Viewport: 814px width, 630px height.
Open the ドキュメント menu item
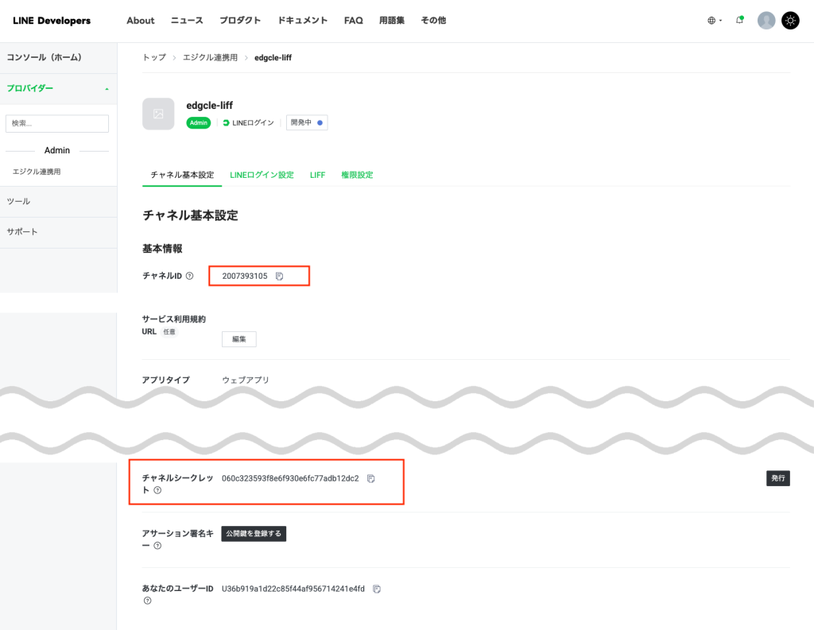[x=302, y=21]
